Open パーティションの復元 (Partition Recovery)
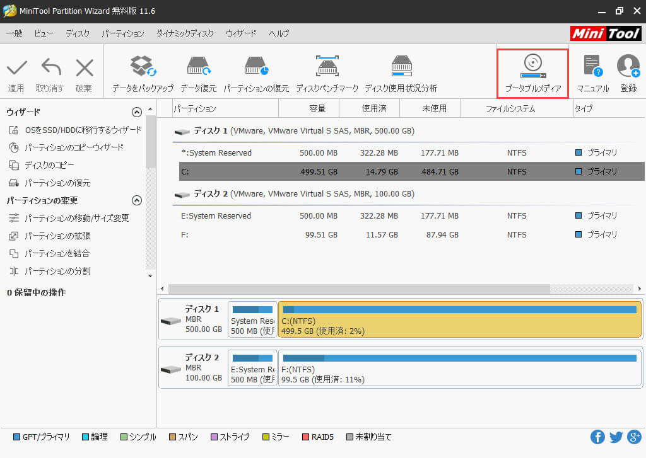 (x=256, y=71)
